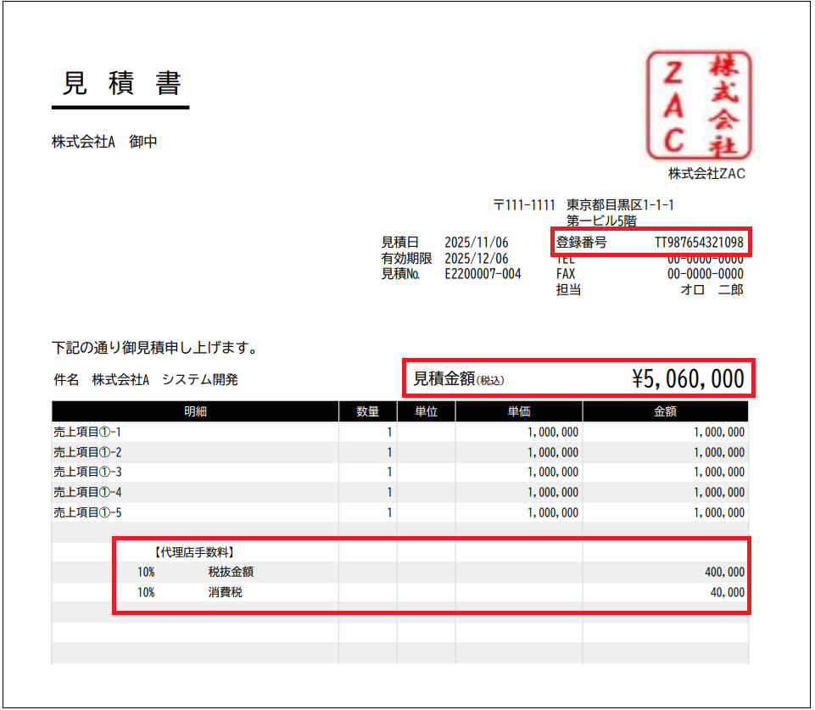815x710 pixels.
Task: Click the 消費税 amount 40,000
Action: pos(728,591)
